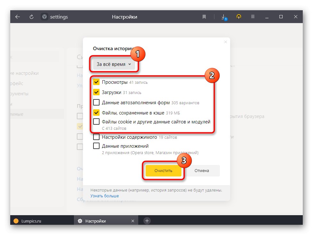The width and height of the screenshot is (313, 235).
Task: Click the '31 запись' downloads count
Action: coord(132,93)
